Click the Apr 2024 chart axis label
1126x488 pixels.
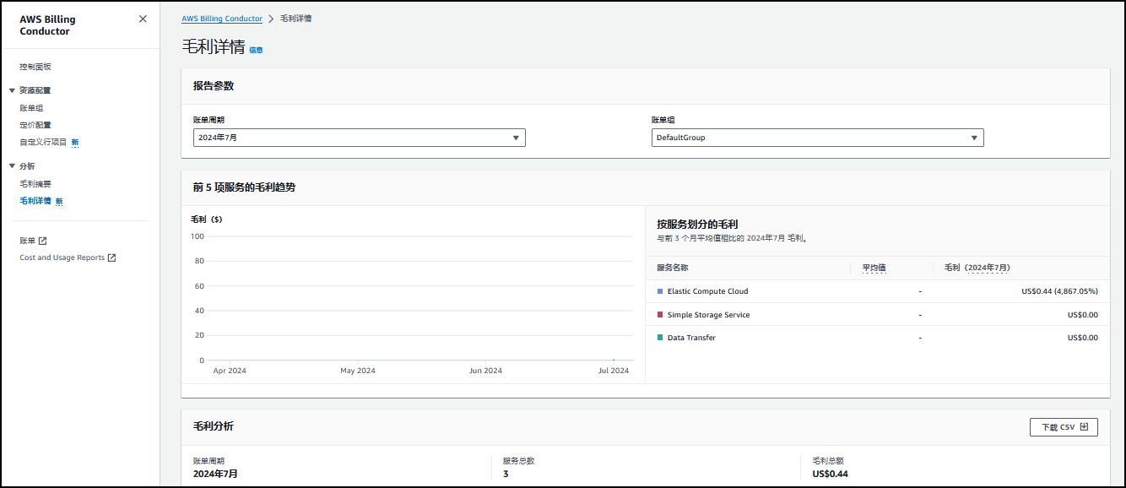point(230,371)
